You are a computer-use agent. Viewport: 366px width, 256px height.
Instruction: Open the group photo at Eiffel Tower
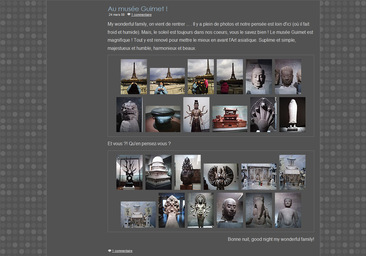(200, 76)
